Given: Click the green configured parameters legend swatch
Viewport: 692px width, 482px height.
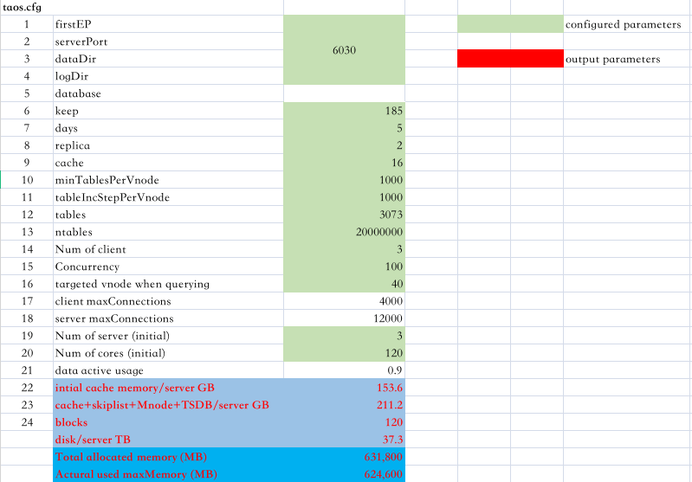Looking at the screenshot, I should coord(509,24).
